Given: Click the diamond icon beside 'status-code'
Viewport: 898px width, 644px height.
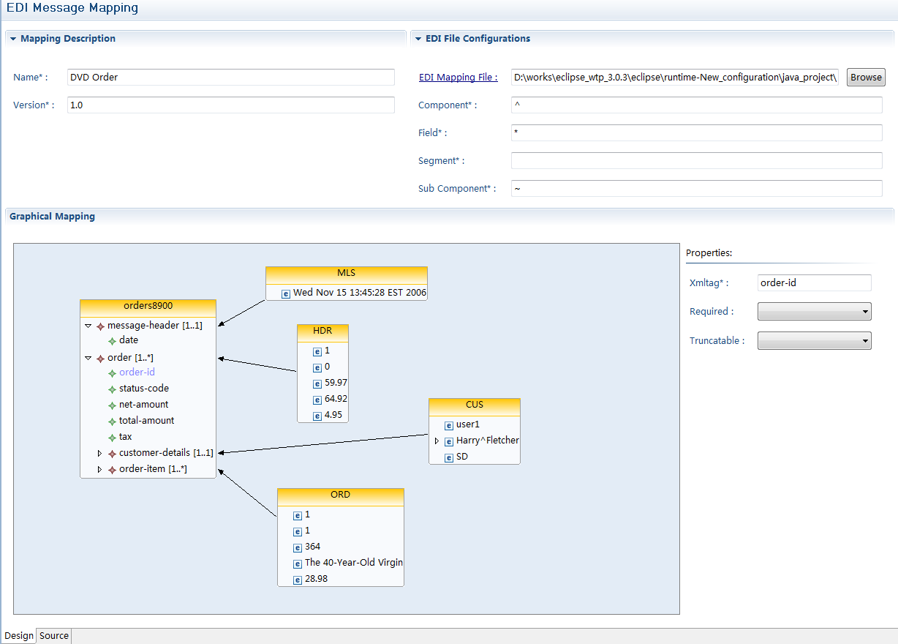Looking at the screenshot, I should pyautogui.click(x=112, y=389).
